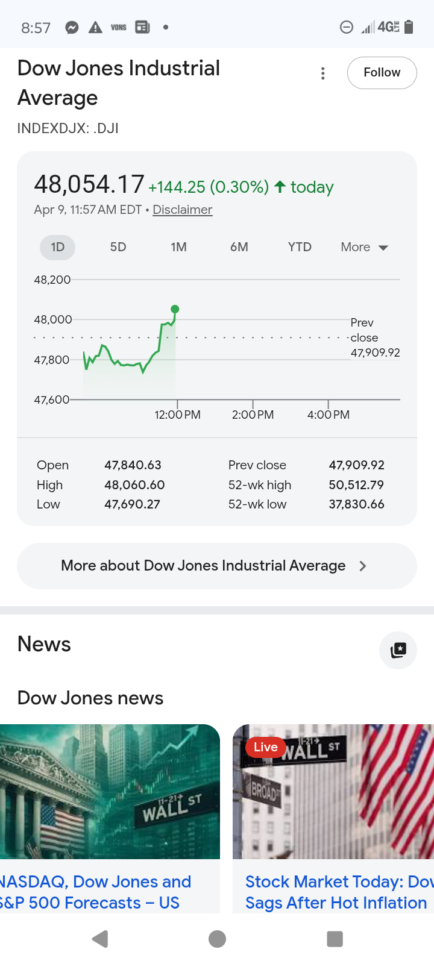Viewport: 434px width, 964px height.
Task: Open the Wall Street green chart news thumbnail
Action: (110, 792)
